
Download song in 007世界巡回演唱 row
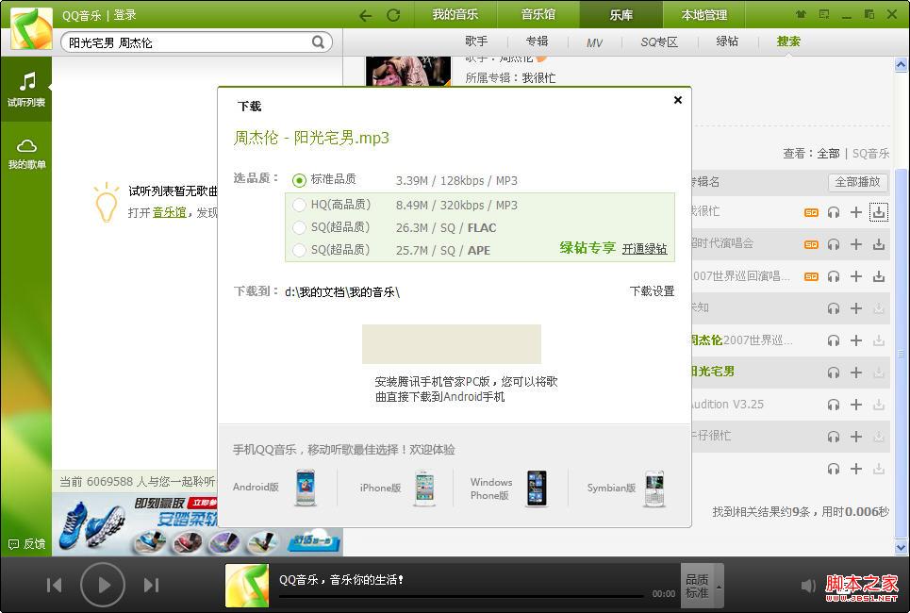point(879,276)
